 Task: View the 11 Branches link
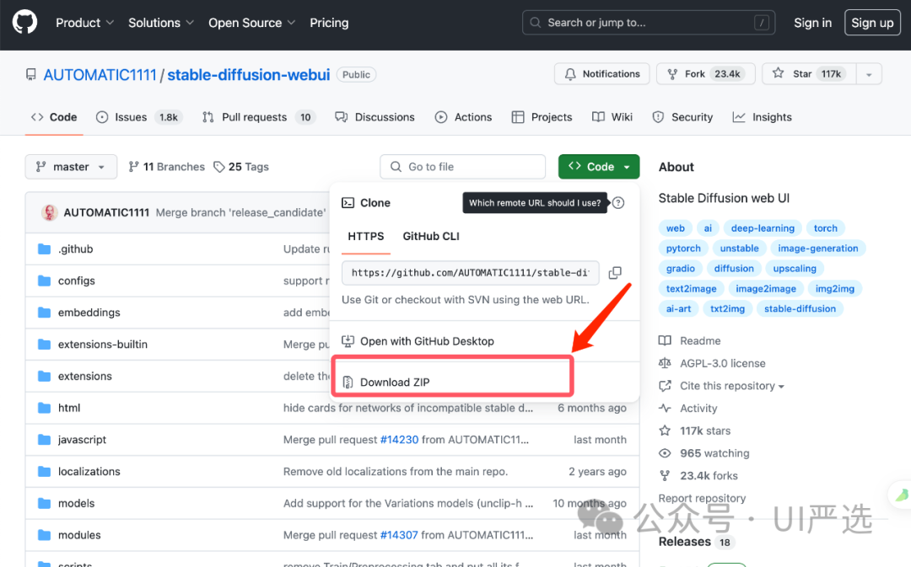coord(167,167)
